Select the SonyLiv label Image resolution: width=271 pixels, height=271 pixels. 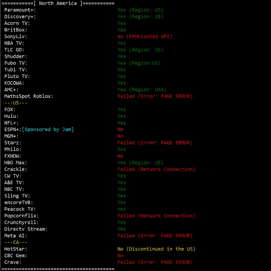(x=16, y=37)
